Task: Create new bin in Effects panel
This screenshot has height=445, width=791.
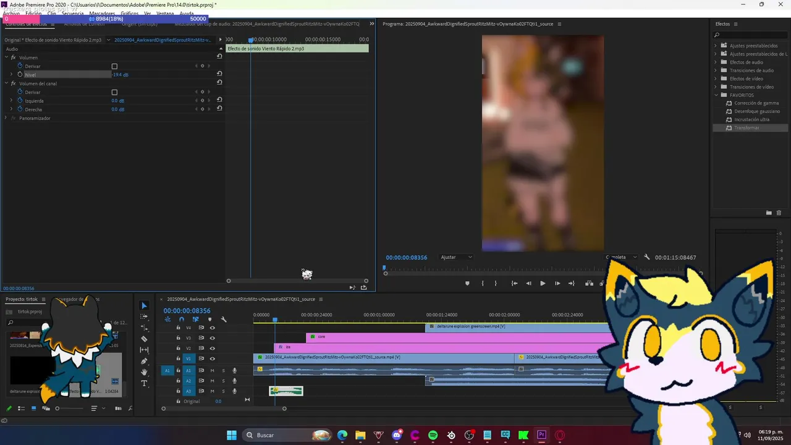Action: coord(769,213)
